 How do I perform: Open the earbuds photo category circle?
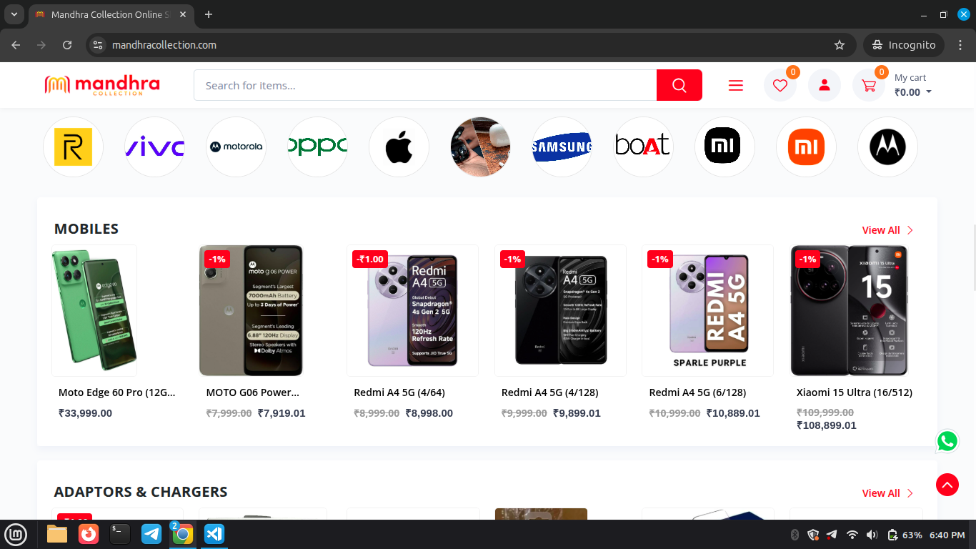tap(480, 147)
